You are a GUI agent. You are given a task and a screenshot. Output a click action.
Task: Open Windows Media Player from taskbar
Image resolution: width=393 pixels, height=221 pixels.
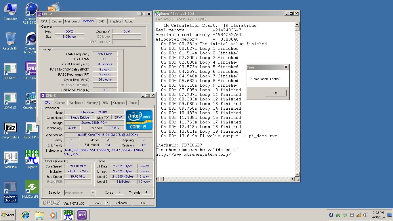53,215
